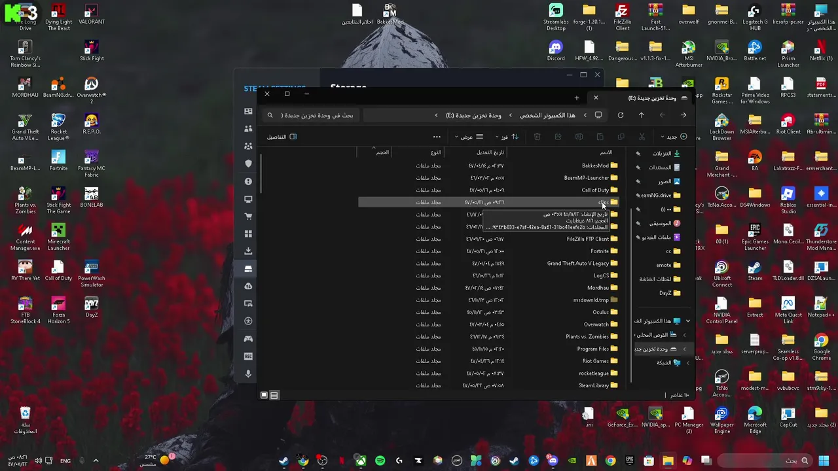Screen dimensions: 838x471
Task: Click the Paste clipboard icon in Explorer
Action: coord(600,137)
